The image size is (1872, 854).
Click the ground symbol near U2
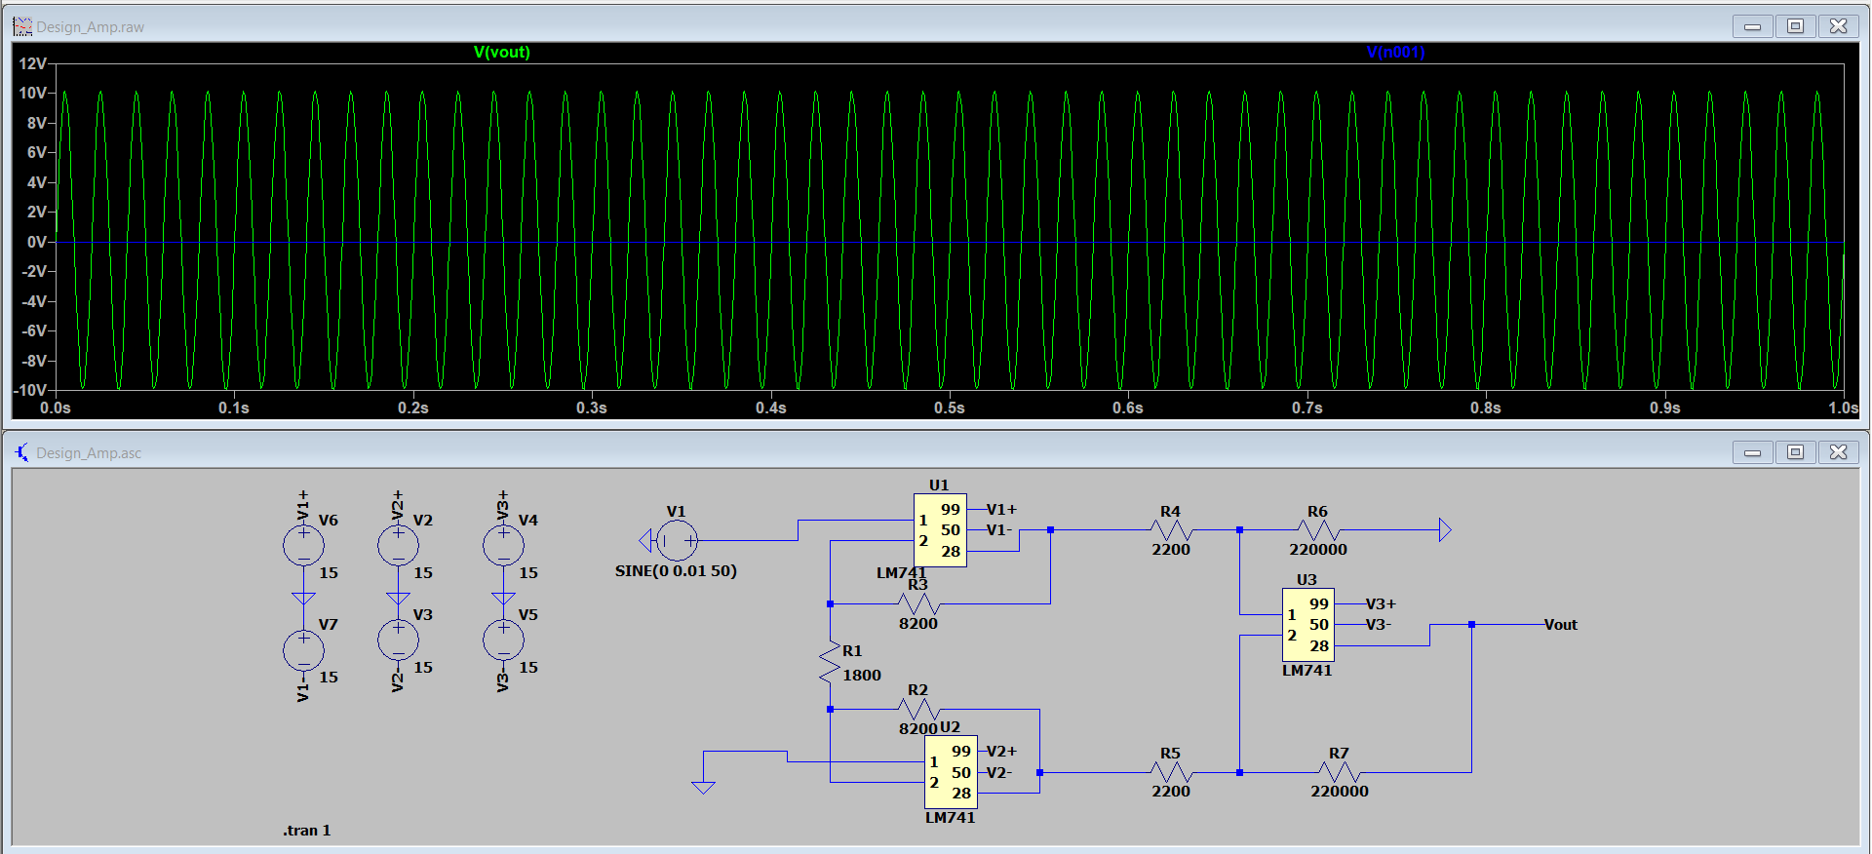[703, 787]
